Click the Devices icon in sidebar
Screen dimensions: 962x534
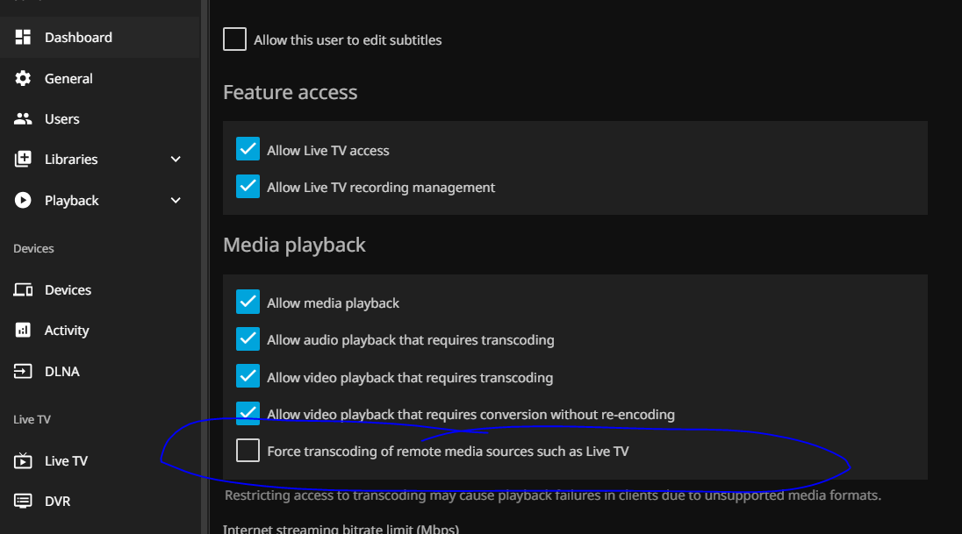24,290
